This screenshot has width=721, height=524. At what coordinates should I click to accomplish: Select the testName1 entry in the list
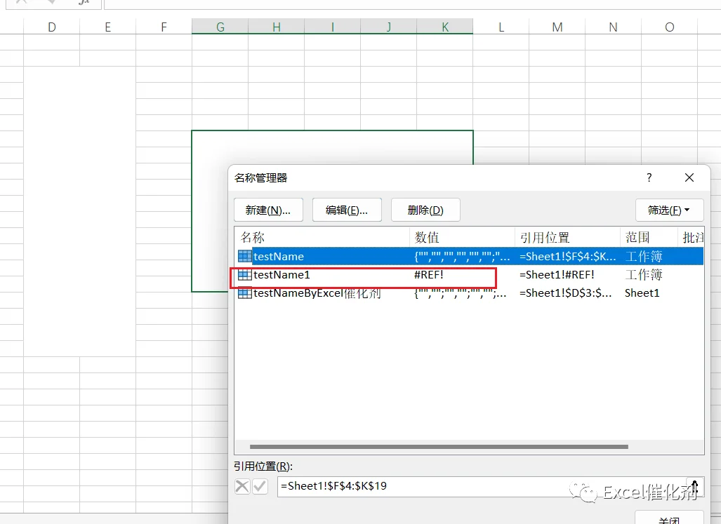(469, 275)
